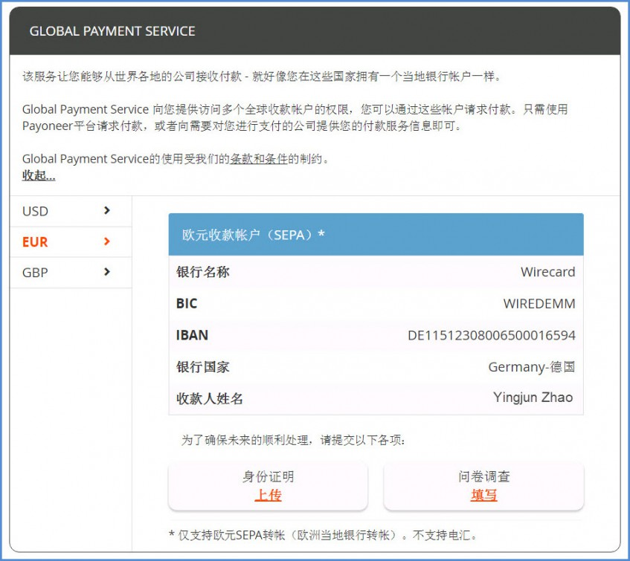Click the 填写 questionnaire link
Image resolution: width=630 pixels, height=561 pixels.
[483, 495]
